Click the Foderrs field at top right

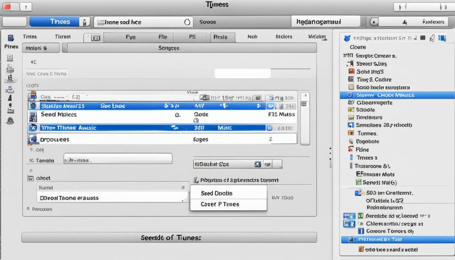[413, 22]
